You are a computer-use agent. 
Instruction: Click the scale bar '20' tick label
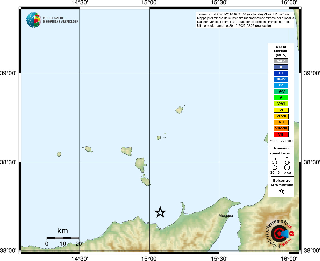[79, 244]
